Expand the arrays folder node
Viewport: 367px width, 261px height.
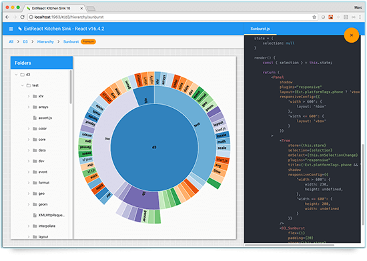29,107
